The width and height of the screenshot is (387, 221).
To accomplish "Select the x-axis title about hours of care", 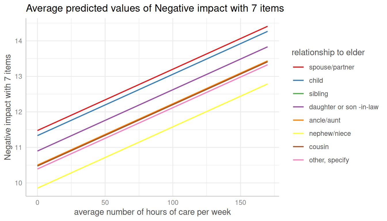I will 152,212.
